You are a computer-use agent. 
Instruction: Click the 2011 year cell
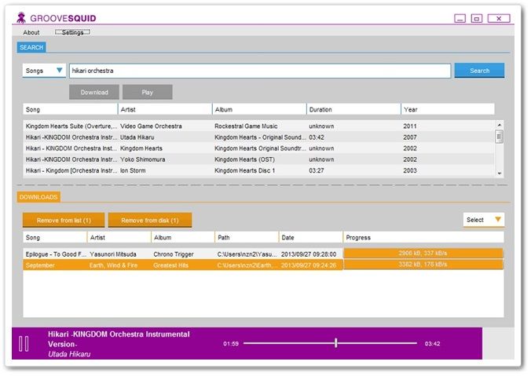tap(410, 126)
